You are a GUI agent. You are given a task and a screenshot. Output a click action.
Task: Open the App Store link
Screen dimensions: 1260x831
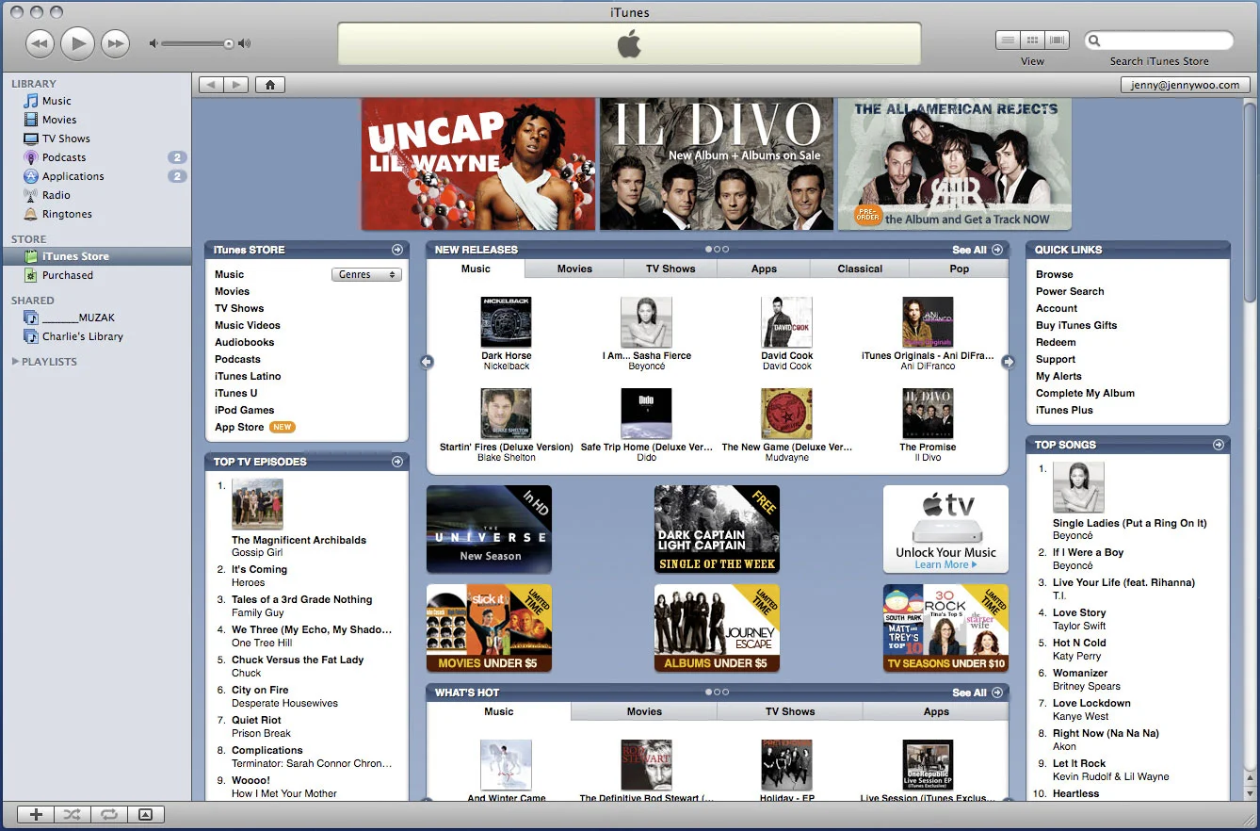pos(239,427)
